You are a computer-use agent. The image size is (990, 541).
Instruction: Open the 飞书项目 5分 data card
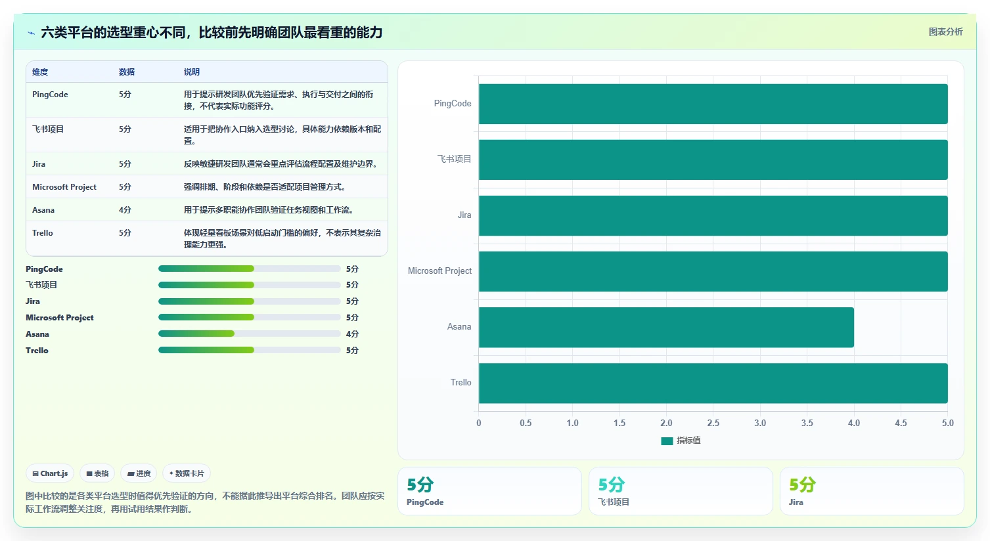click(x=681, y=491)
